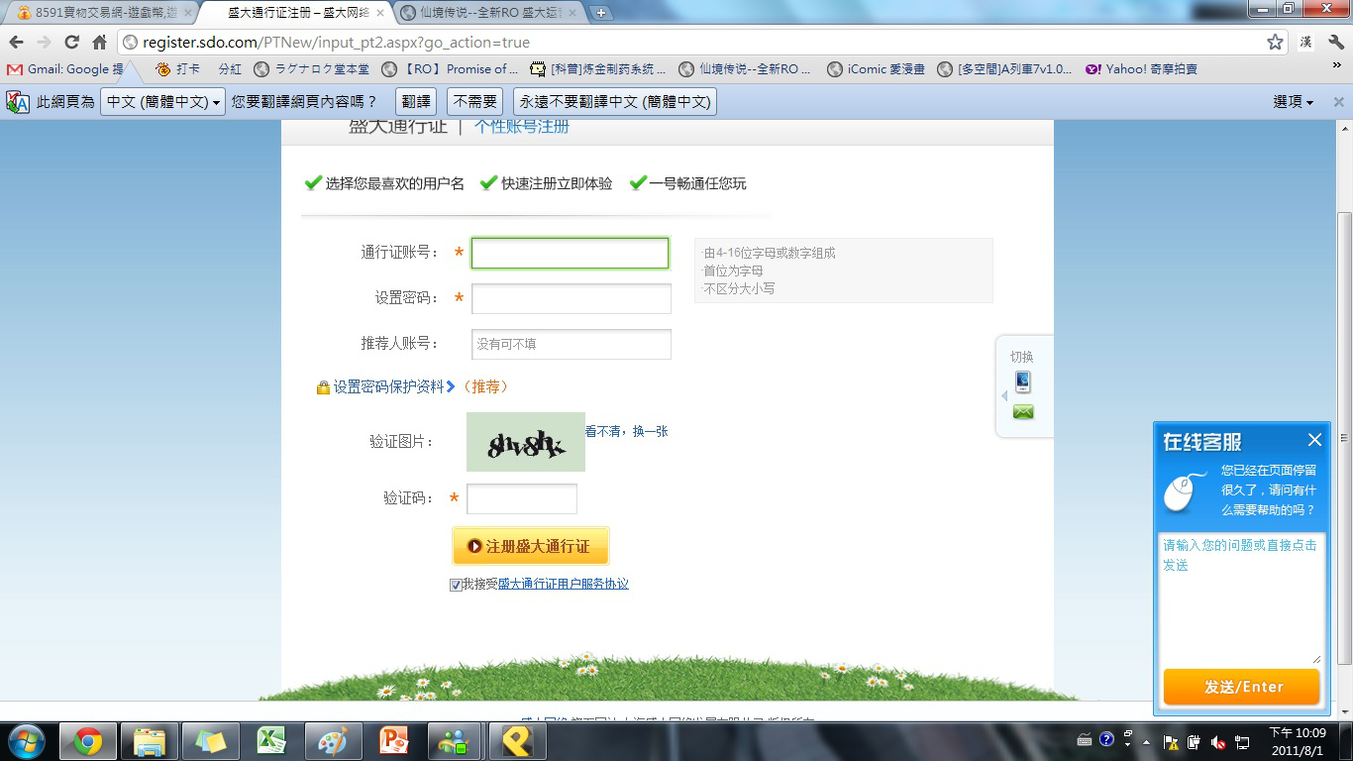Image resolution: width=1353 pixels, height=761 pixels.
Task: Toggle the 我接受 service agreement checkbox
Action: pyautogui.click(x=456, y=585)
